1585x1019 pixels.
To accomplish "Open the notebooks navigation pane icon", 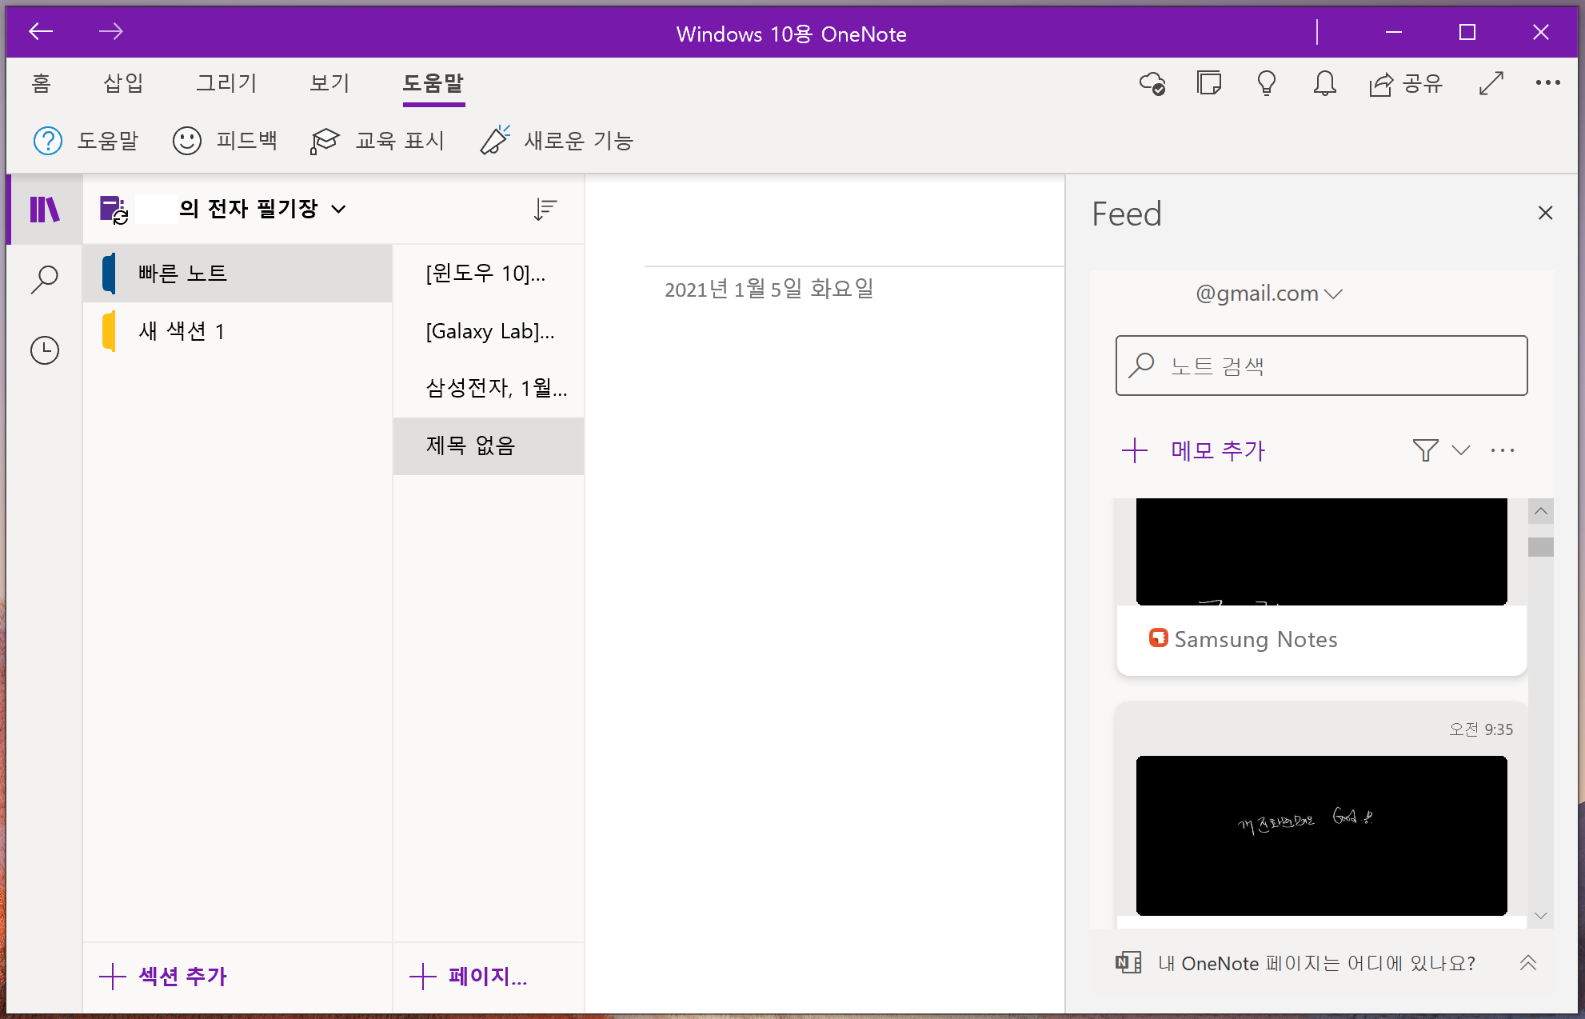I will (x=44, y=210).
